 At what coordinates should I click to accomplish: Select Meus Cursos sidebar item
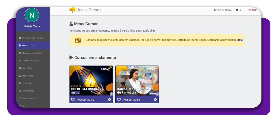(x=33, y=46)
